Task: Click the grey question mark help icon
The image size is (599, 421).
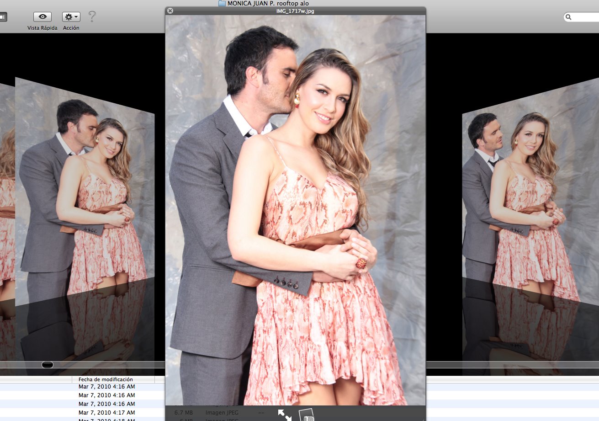Action: point(92,17)
